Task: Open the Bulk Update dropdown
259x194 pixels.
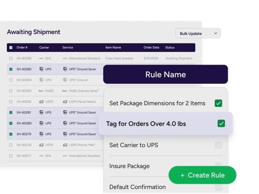Action: [198, 33]
